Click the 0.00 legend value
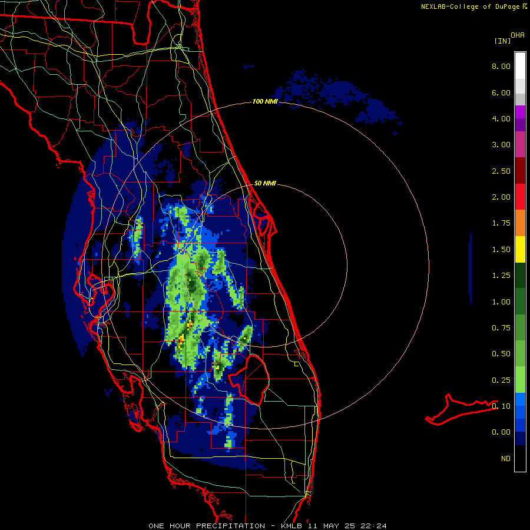 click(501, 432)
